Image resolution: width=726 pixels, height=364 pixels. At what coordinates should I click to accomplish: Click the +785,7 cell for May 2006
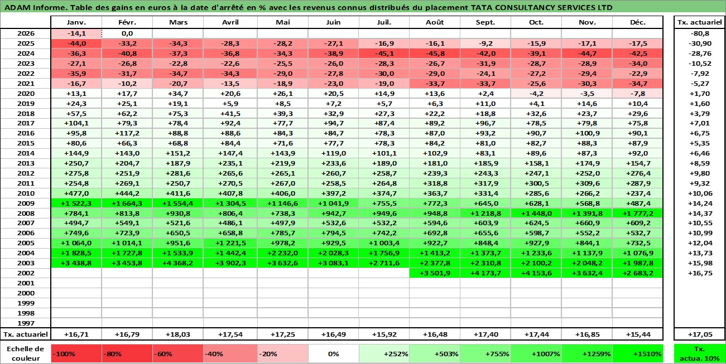283,233
